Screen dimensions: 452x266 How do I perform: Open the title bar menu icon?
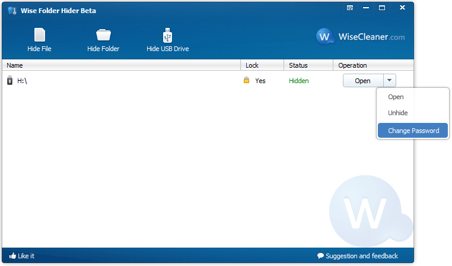click(x=350, y=8)
